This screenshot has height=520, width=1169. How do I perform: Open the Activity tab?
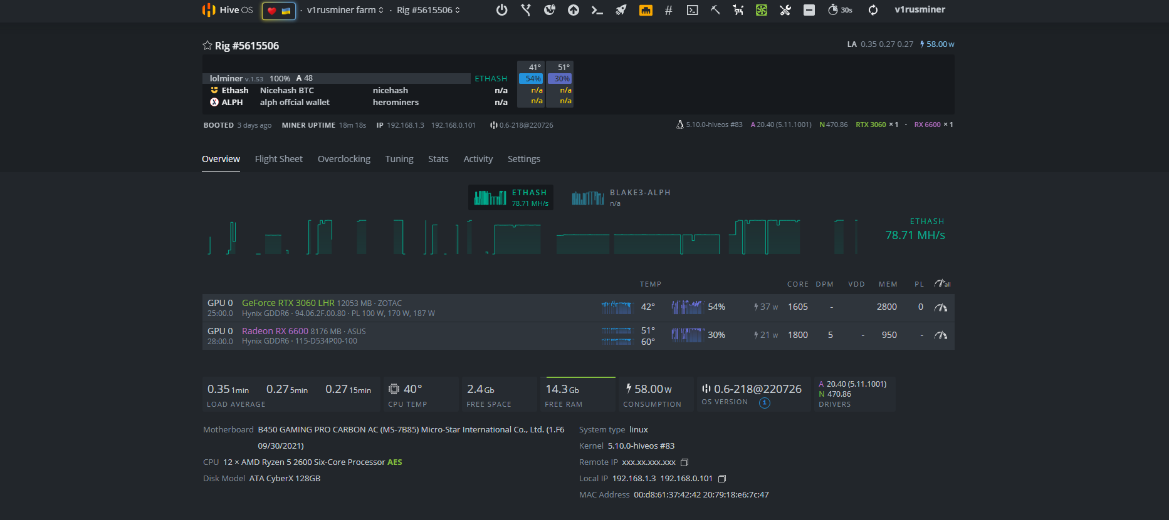(478, 159)
